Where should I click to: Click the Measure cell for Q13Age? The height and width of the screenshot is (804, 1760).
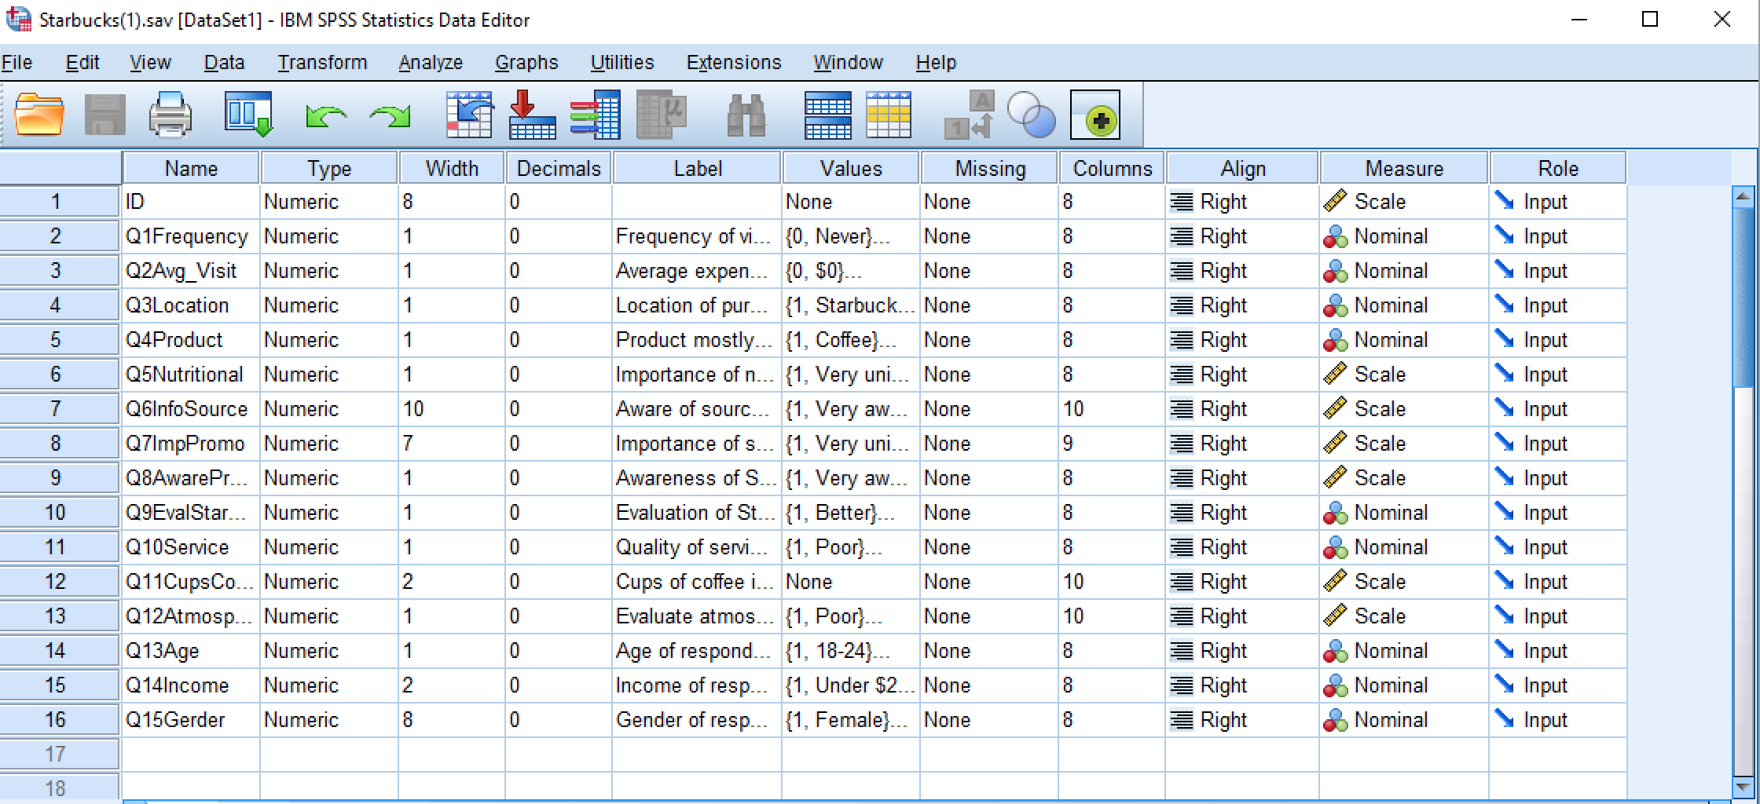1404,651
